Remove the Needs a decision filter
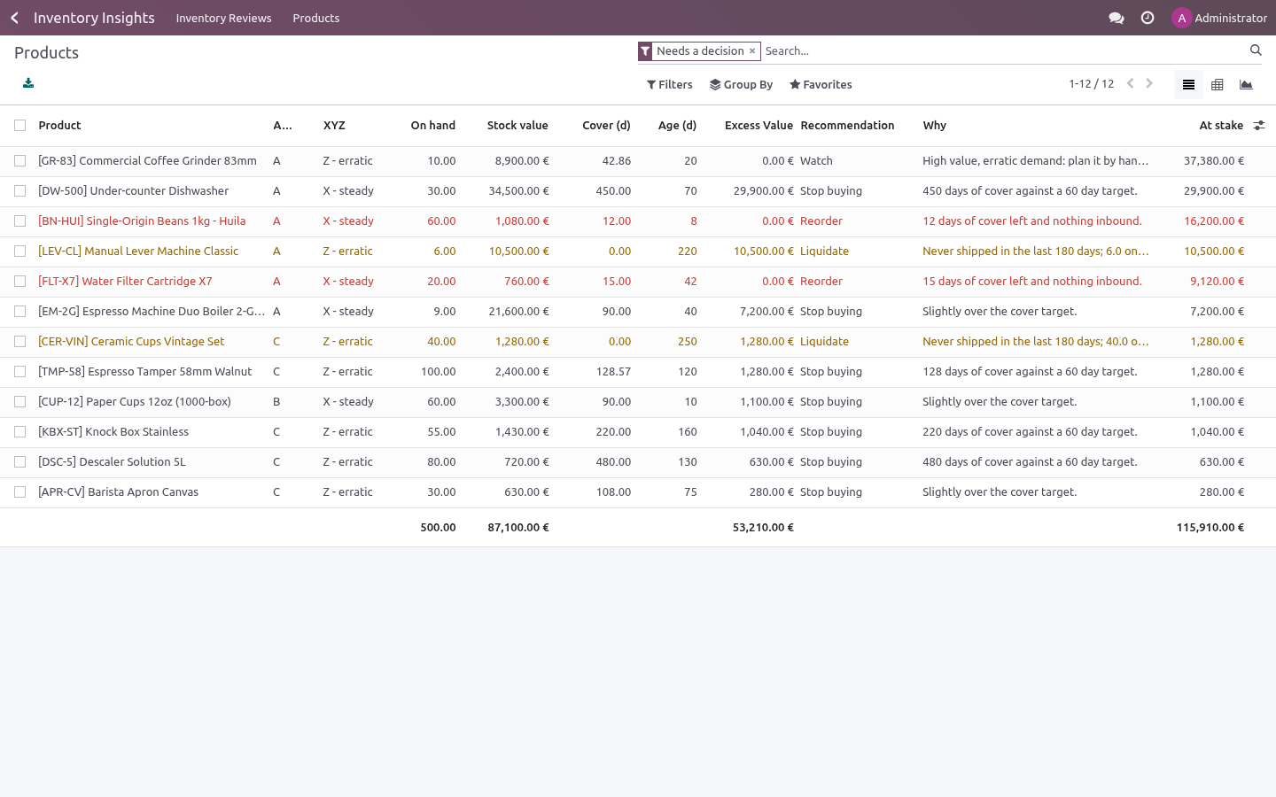The height and width of the screenshot is (797, 1276). pyautogui.click(x=752, y=51)
